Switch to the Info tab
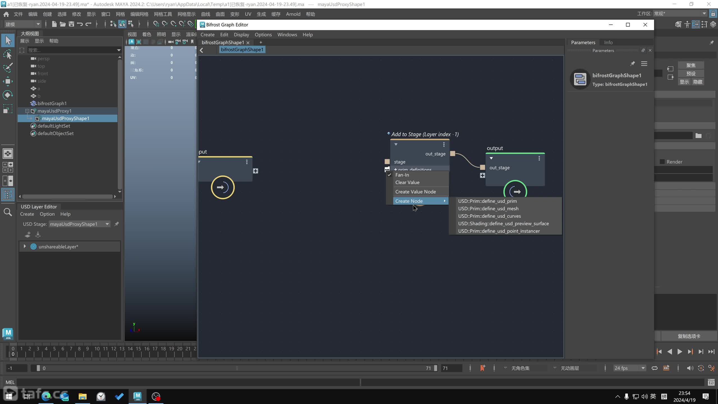Screen dimensions: 718x404 (608, 42)
